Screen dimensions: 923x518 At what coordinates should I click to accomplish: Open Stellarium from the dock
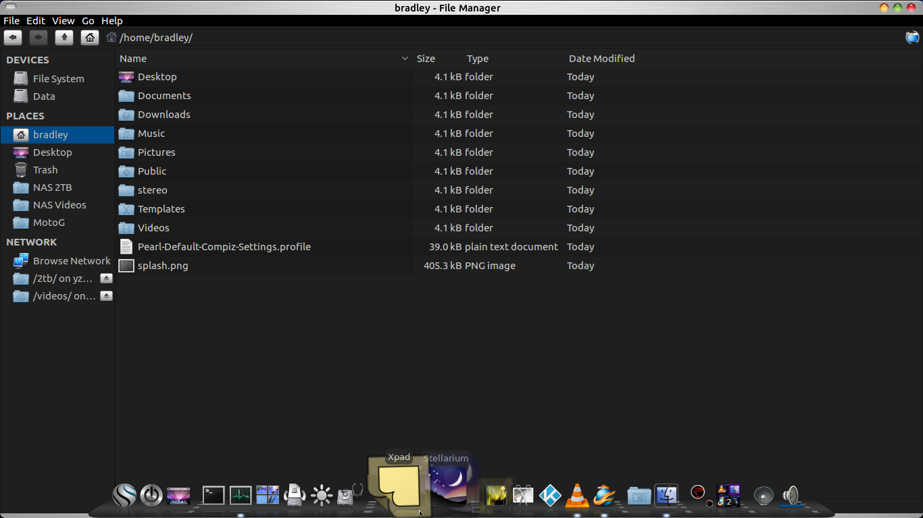(448, 484)
